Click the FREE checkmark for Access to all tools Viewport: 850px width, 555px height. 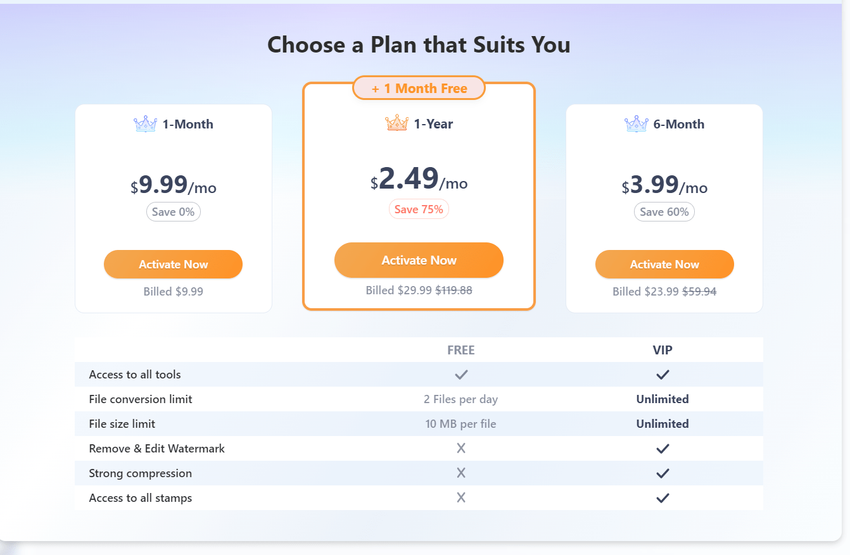click(461, 375)
